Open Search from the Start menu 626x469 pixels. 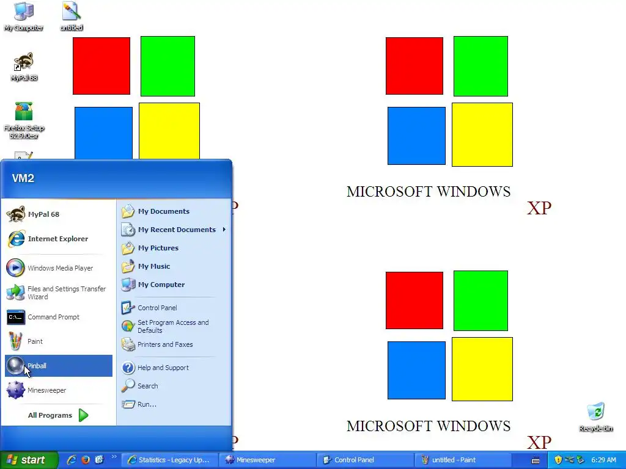click(174, 386)
